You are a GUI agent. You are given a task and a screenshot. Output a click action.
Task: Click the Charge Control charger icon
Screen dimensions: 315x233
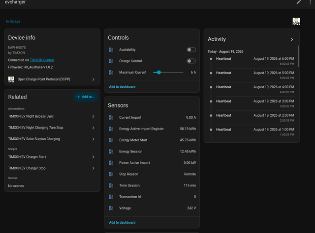click(x=111, y=61)
